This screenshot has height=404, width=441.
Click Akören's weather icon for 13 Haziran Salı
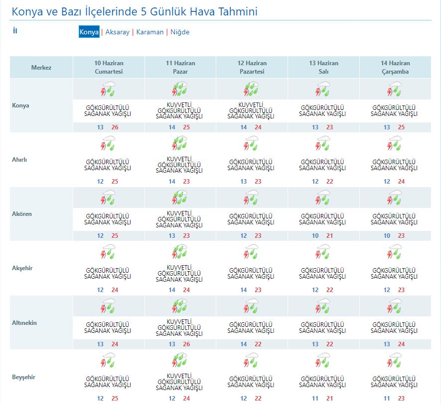tap(323, 199)
